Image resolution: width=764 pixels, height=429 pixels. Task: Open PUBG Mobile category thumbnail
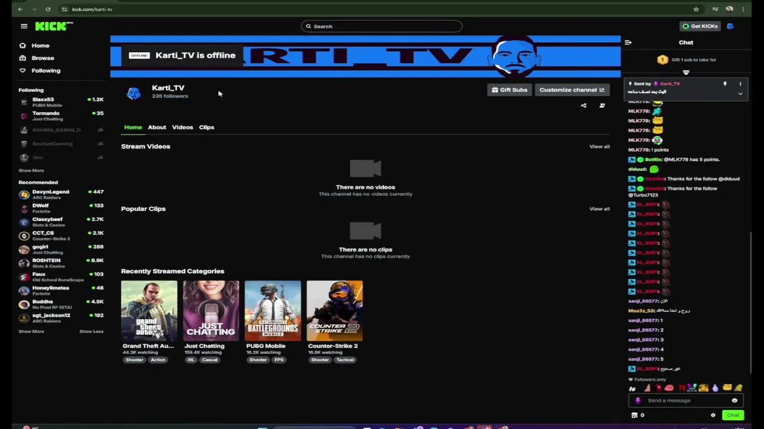tap(273, 310)
